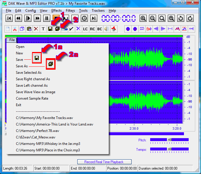Delete selection with the dark red X icon
201x174 pixels.
[x=36, y=29]
